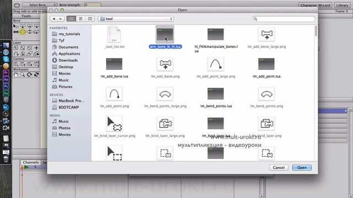Select the Shear Layer tool

29,54
